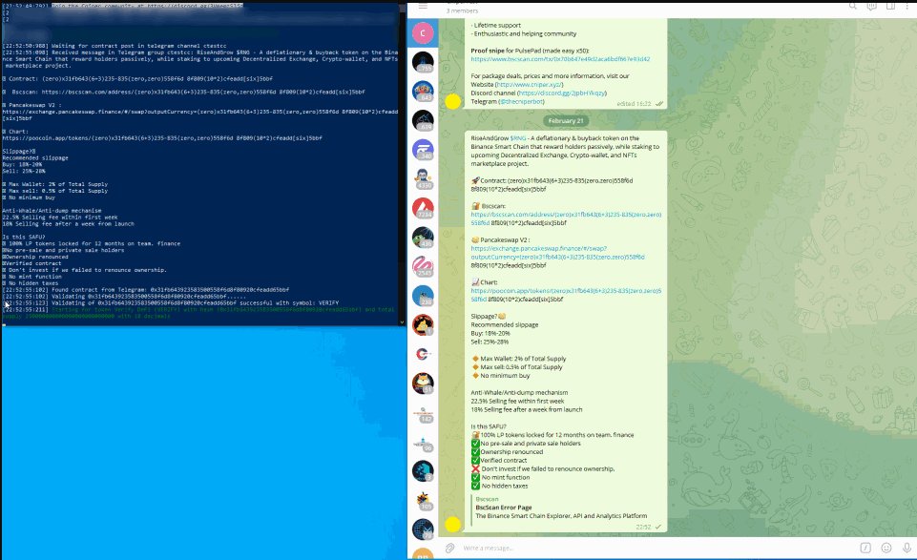
Task: Click the voice message microphone icon
Action: point(906,548)
